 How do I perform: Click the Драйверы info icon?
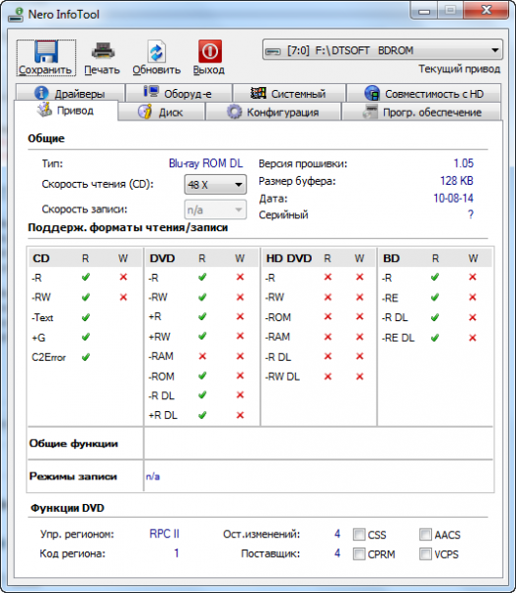(x=41, y=93)
